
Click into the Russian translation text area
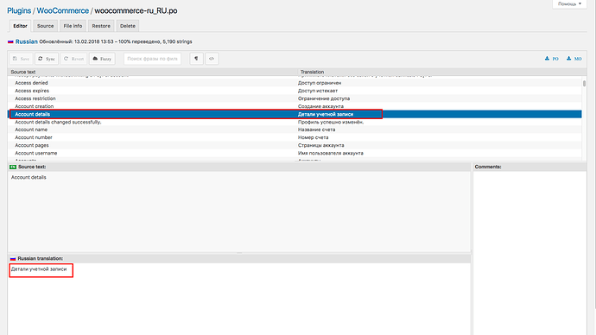coord(239,299)
